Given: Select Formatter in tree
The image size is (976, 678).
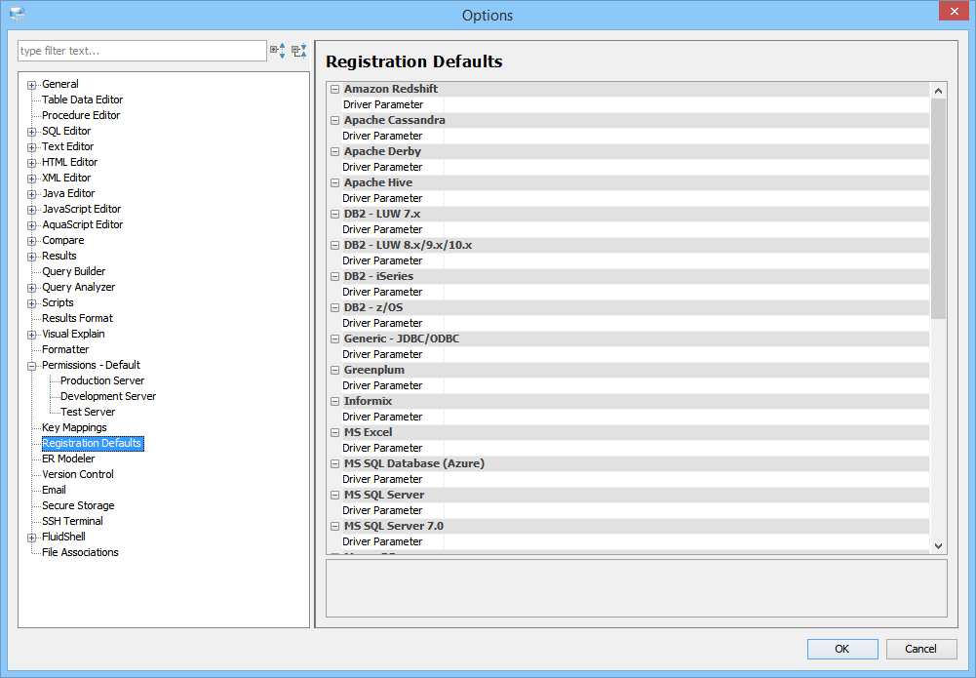Looking at the screenshot, I should tap(65, 349).
